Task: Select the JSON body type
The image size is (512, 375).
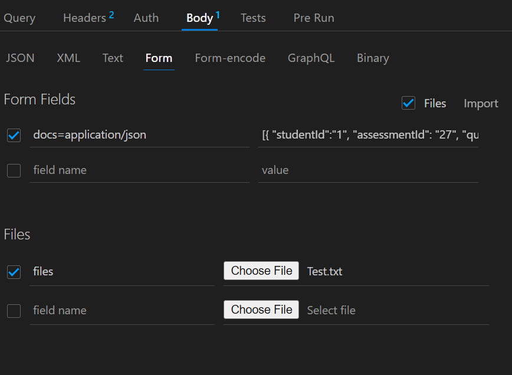Action: click(x=20, y=58)
